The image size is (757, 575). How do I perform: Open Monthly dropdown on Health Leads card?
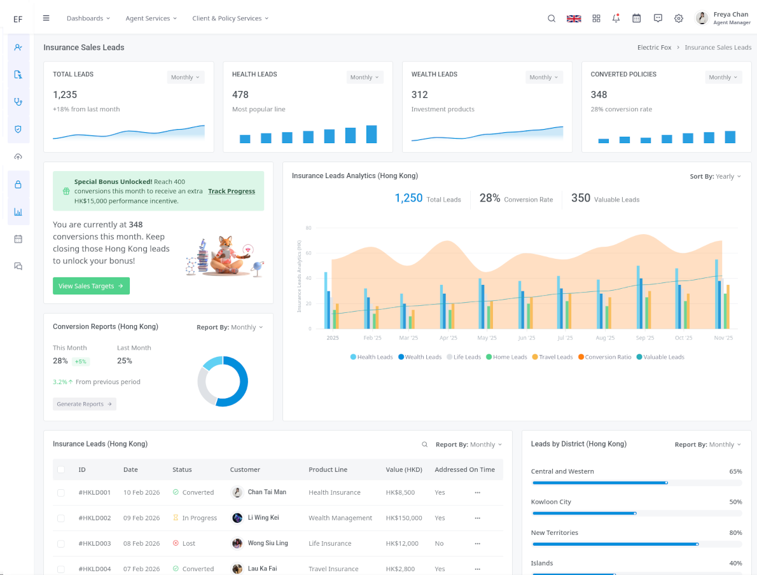(x=365, y=77)
